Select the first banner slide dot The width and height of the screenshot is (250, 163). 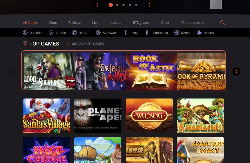tap(111, 5)
